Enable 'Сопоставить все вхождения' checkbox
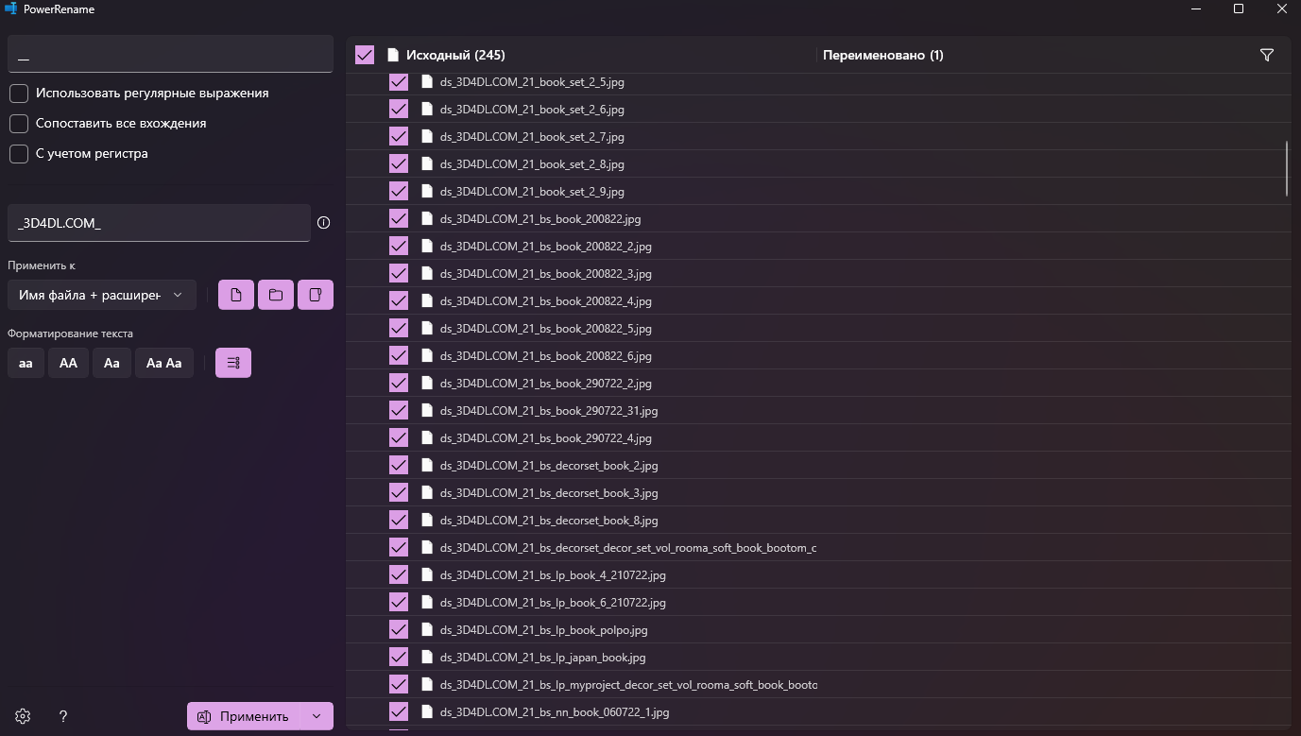The image size is (1301, 736). coord(19,123)
